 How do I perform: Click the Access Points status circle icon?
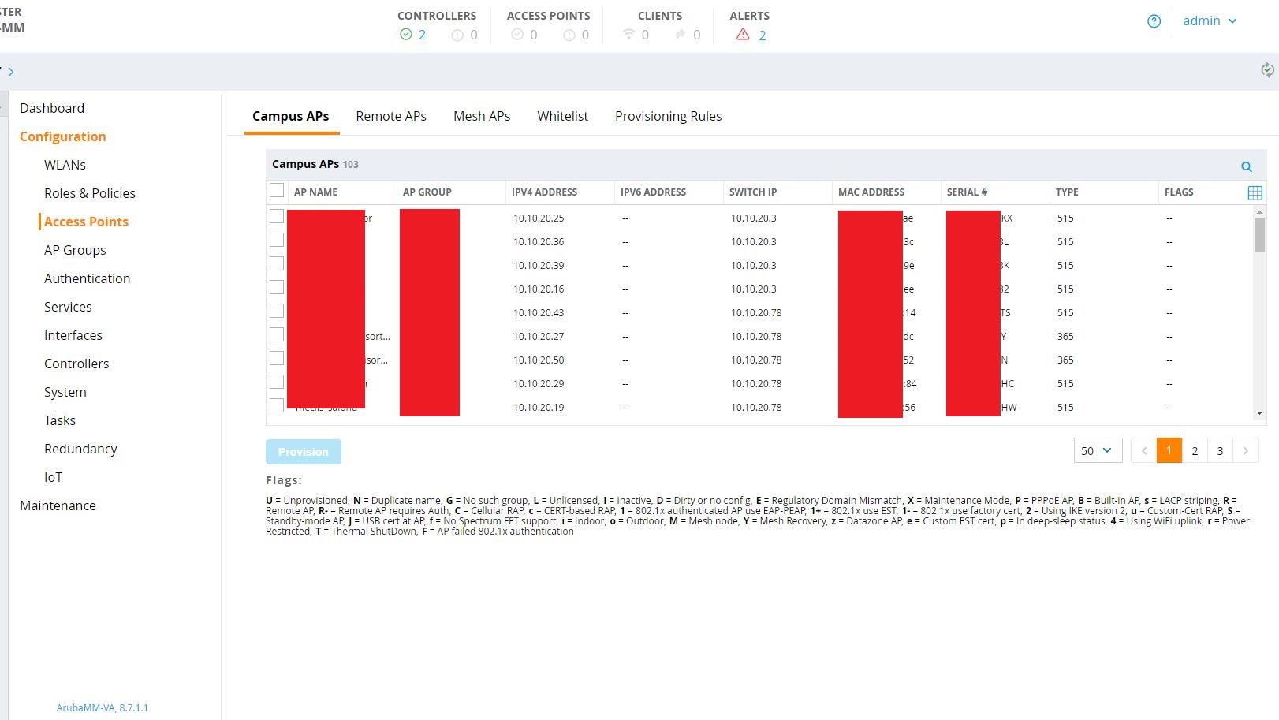(517, 34)
